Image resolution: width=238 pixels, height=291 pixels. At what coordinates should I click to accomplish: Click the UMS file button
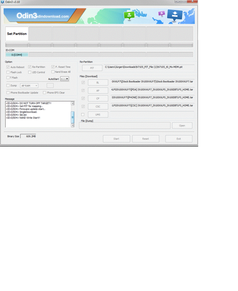point(98,115)
